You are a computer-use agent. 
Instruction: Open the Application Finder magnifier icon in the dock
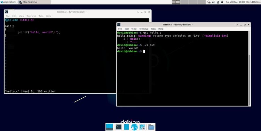(x=142, y=127)
